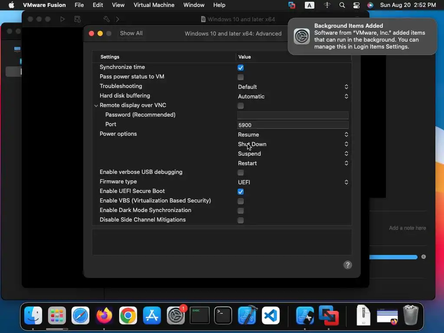This screenshot has width=444, height=333.
Task: Click the slider end knob in background window
Action: pyautogui.click(x=424, y=257)
